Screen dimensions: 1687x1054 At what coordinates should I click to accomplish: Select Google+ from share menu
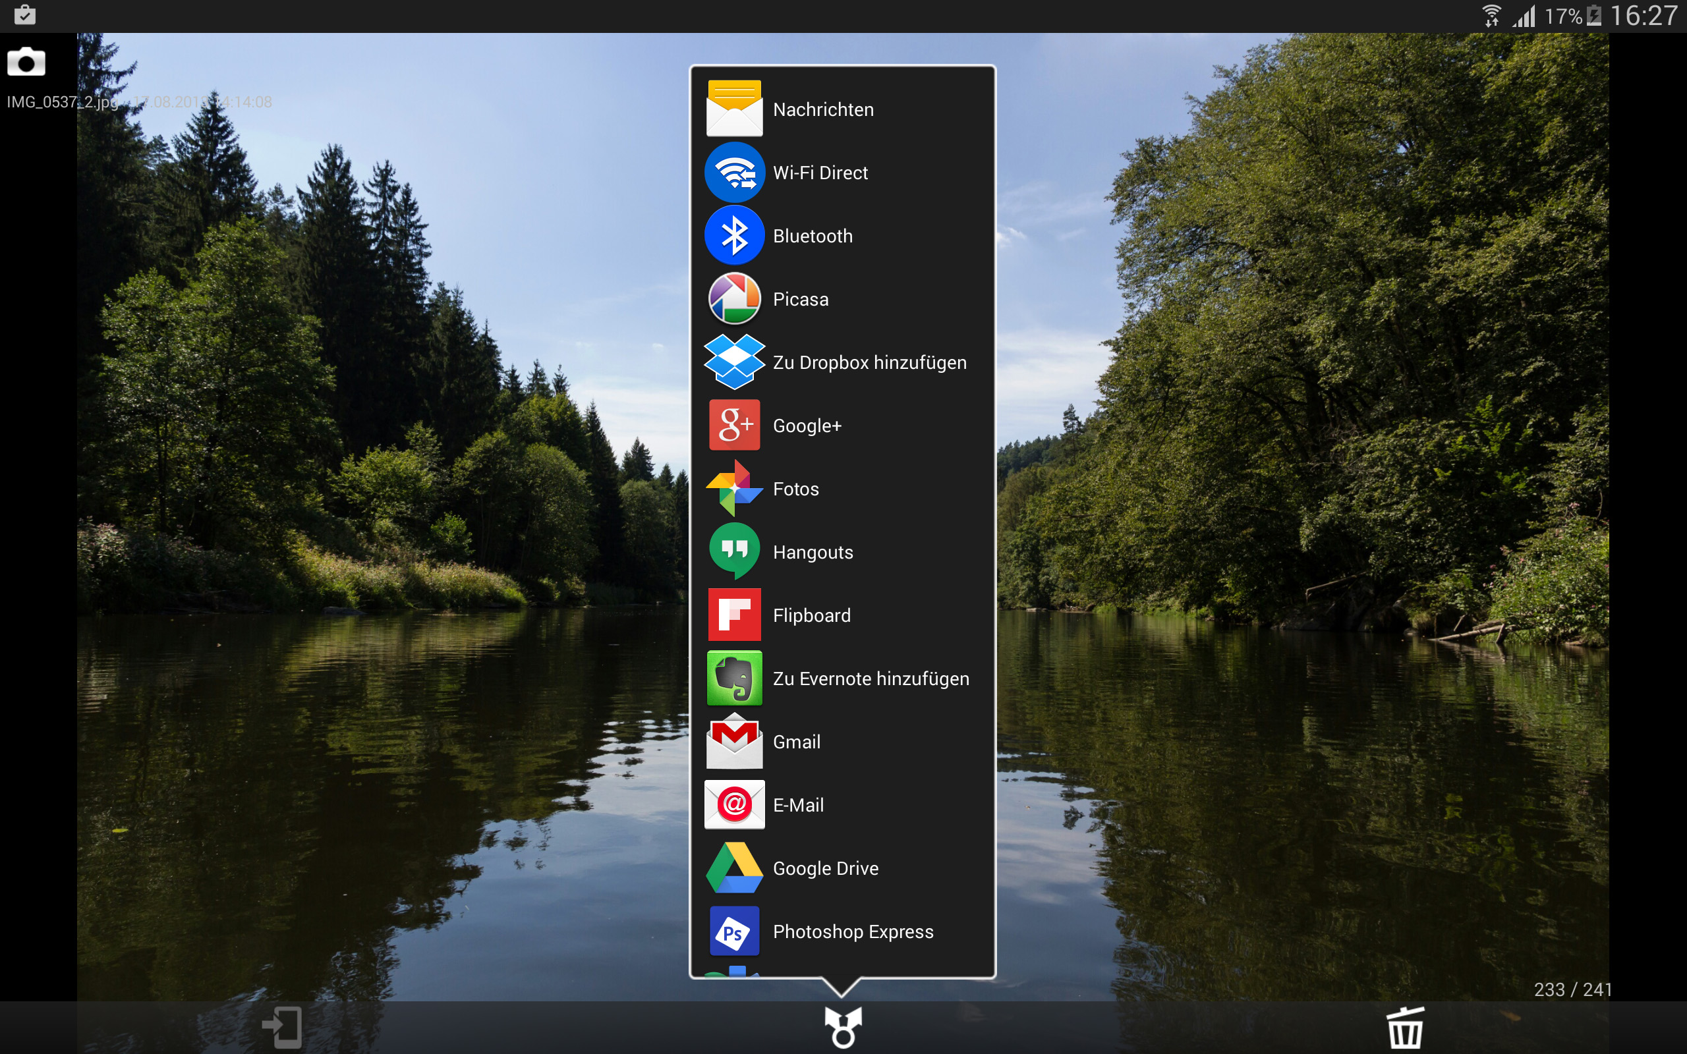pyautogui.click(x=807, y=426)
